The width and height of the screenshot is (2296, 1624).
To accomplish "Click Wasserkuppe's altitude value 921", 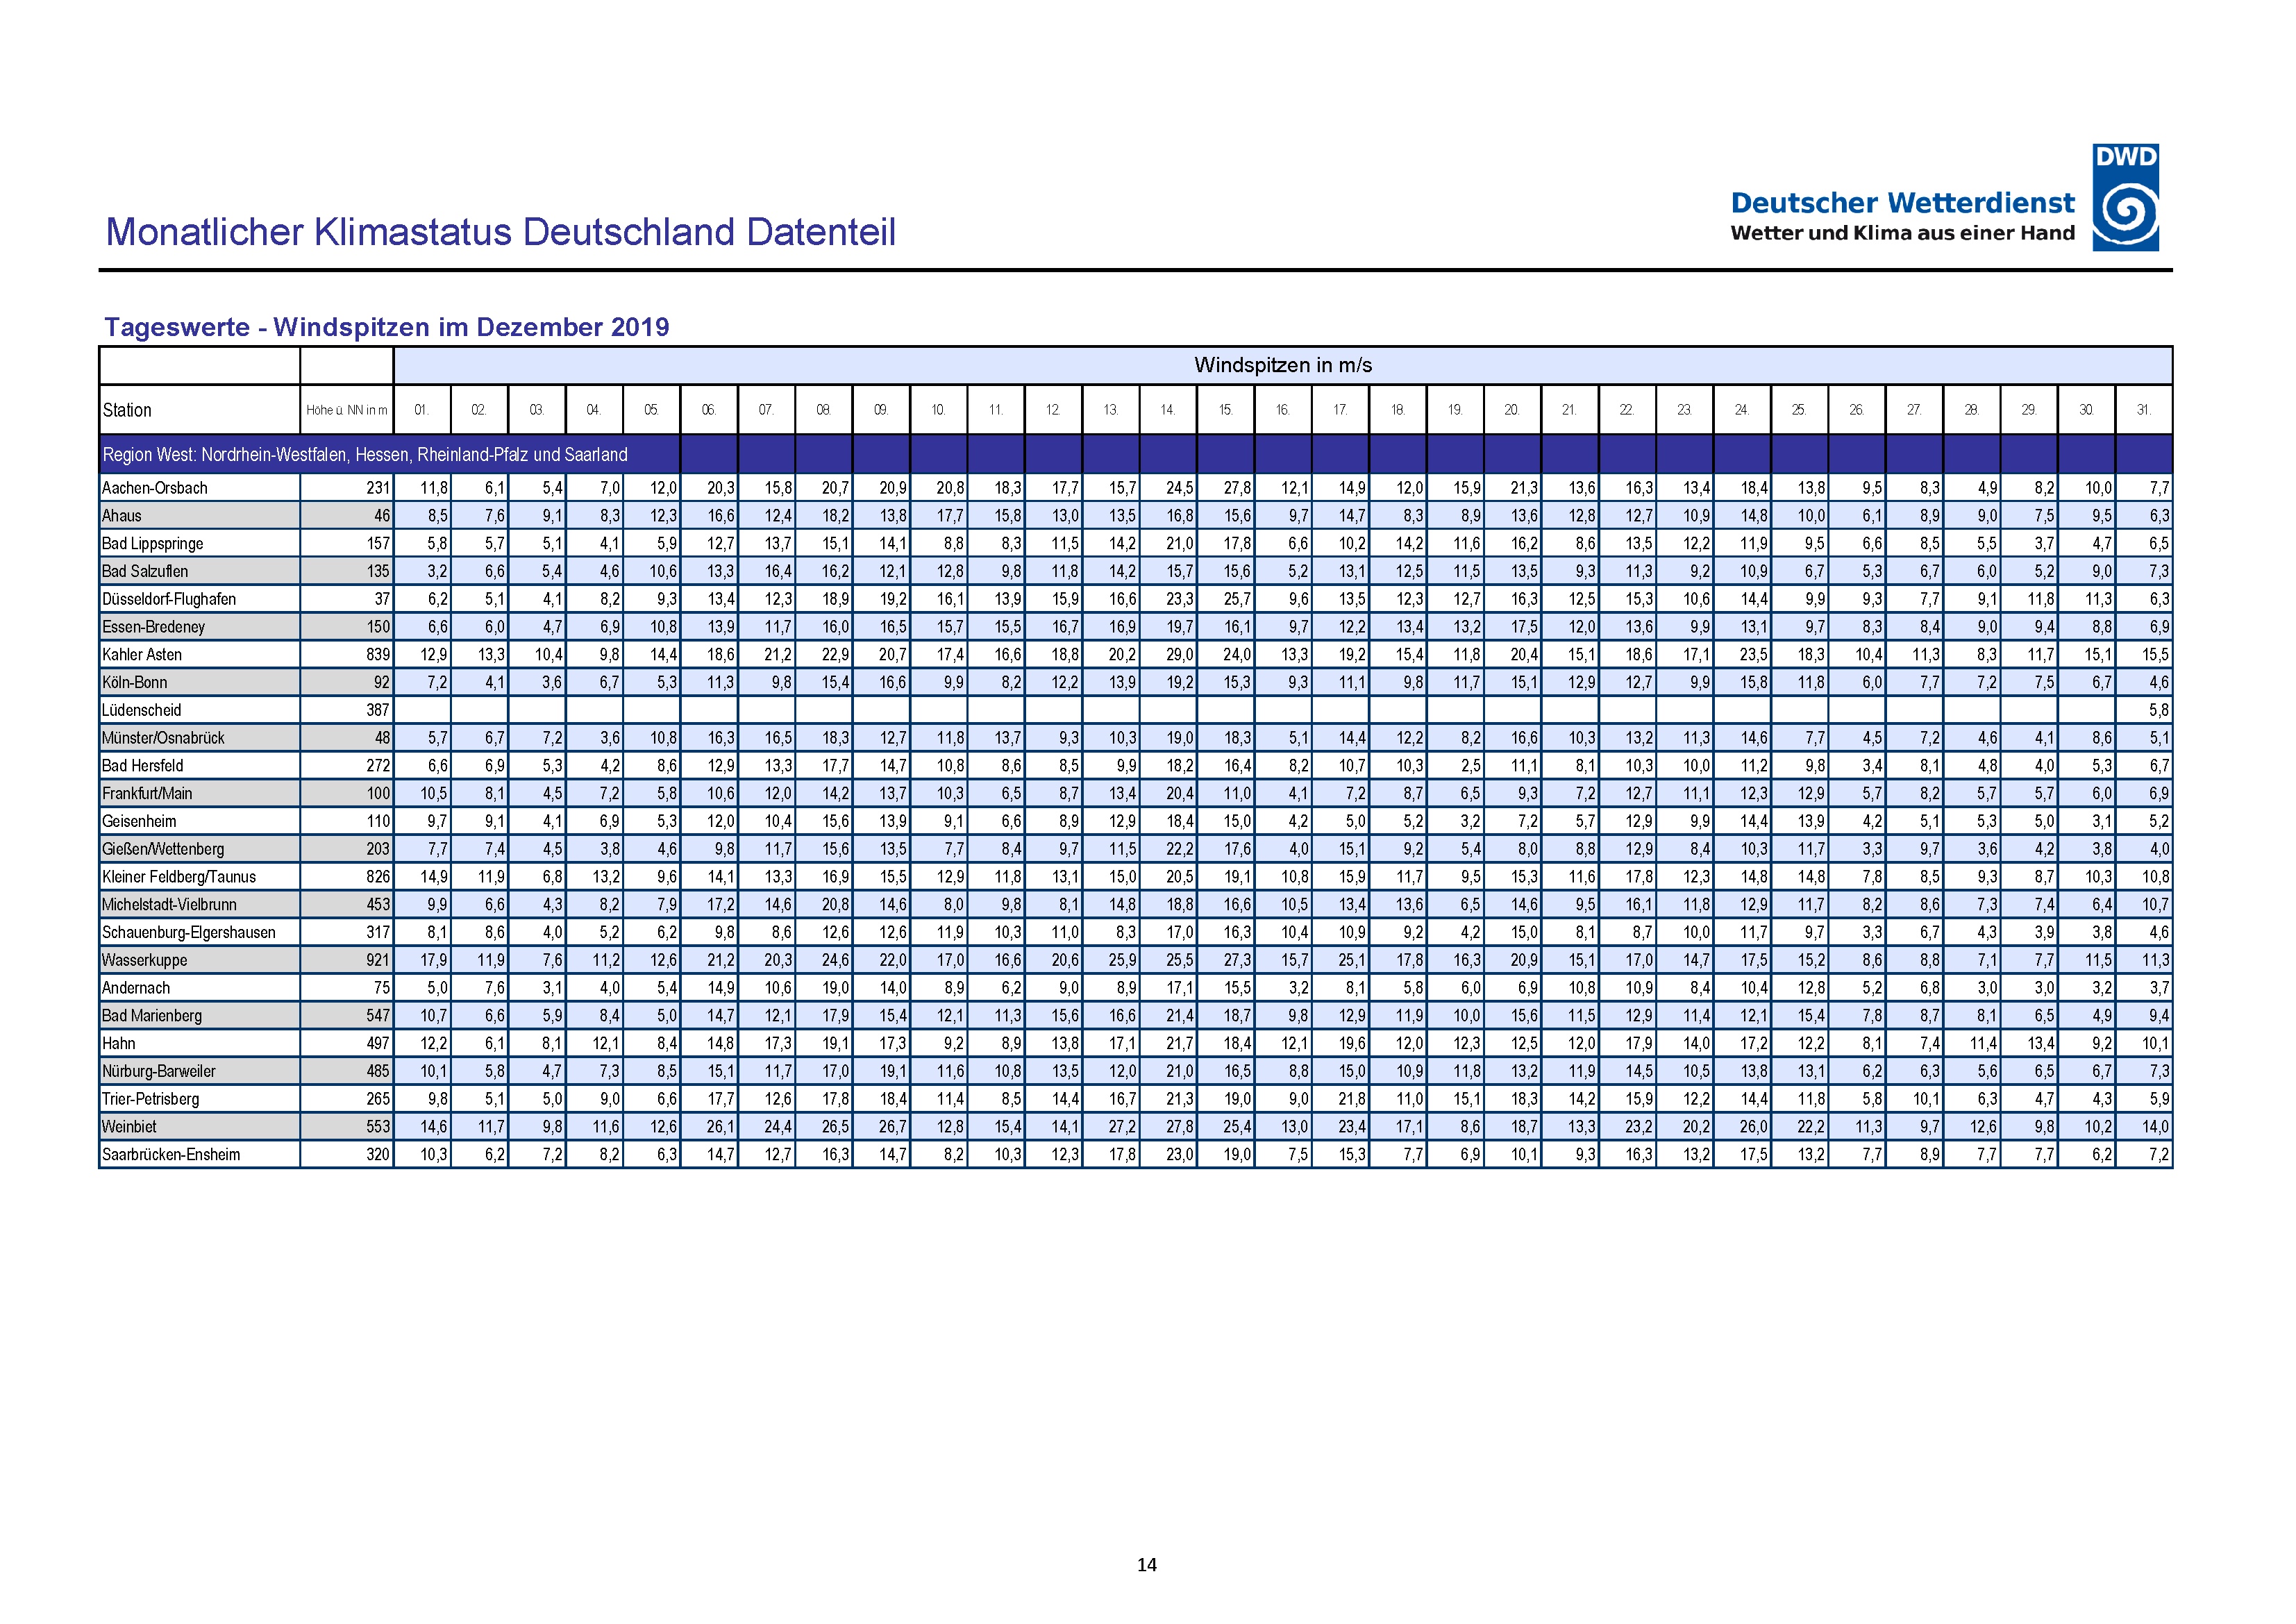I will (378, 960).
